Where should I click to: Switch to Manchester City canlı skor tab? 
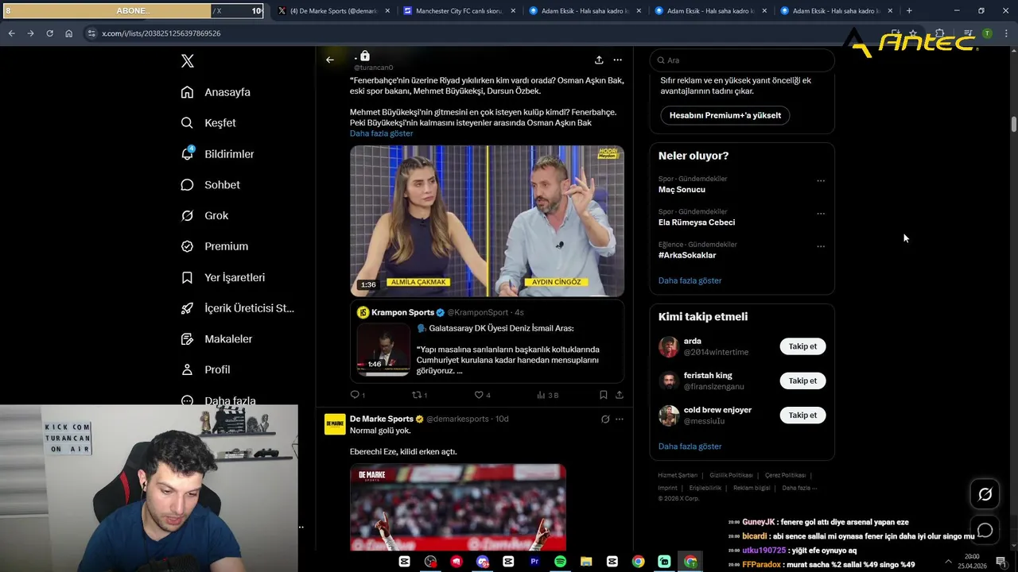tap(459, 11)
